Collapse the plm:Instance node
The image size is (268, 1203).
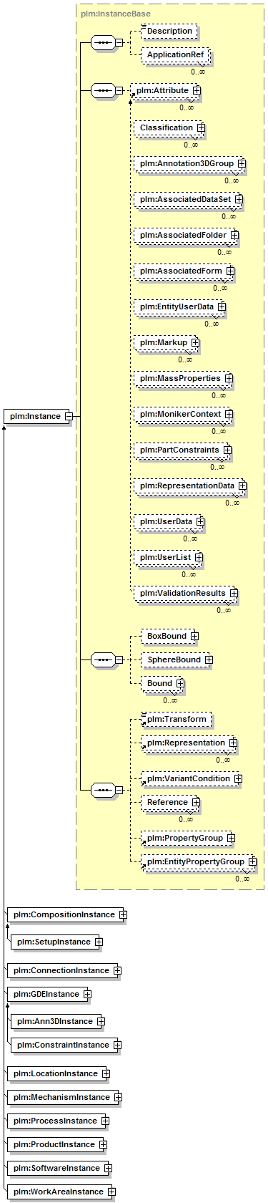tap(69, 416)
